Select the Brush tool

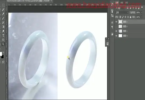3,18
